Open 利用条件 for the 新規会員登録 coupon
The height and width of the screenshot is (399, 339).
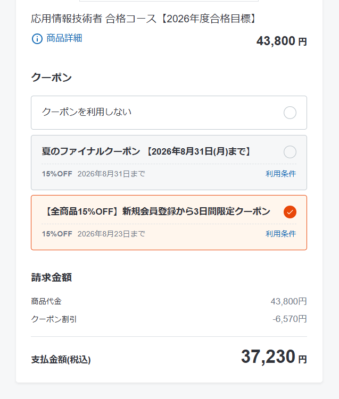[280, 234]
